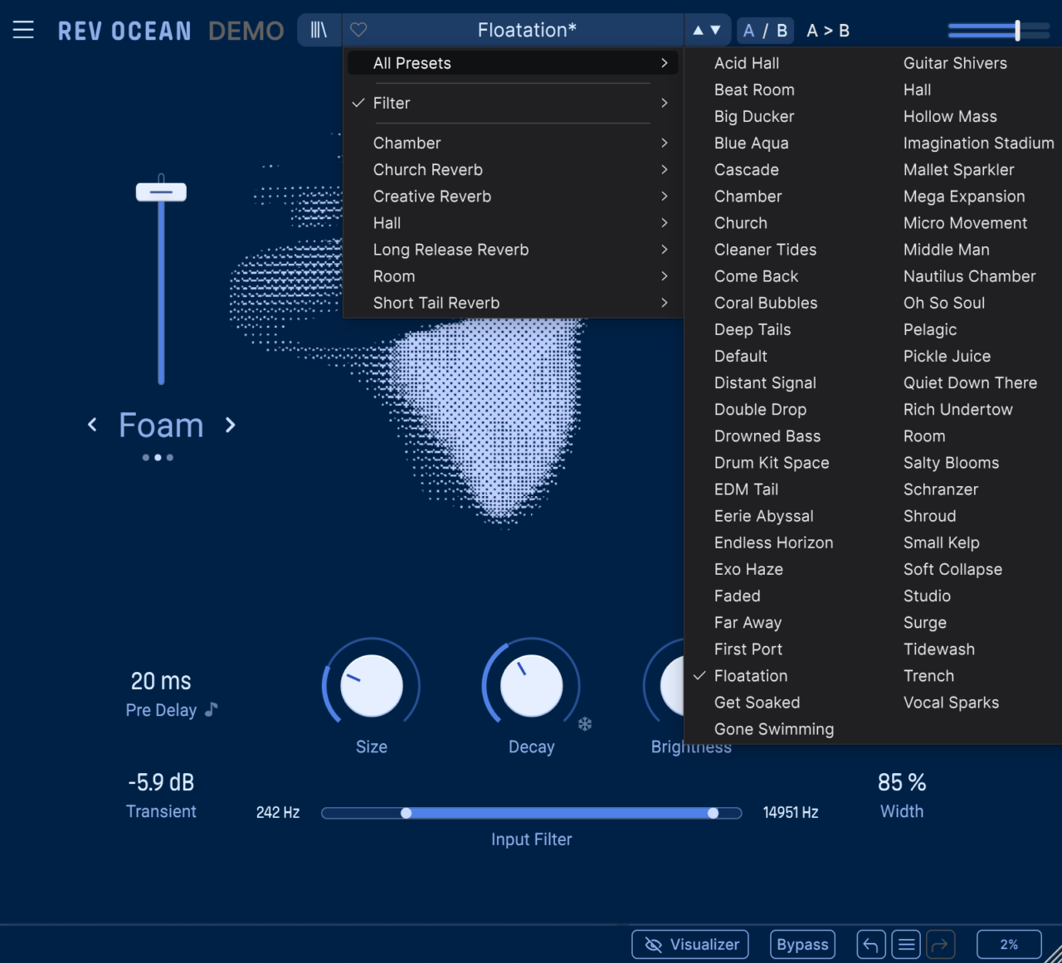Open the hamburger main menu
1062x963 pixels.
point(23,31)
